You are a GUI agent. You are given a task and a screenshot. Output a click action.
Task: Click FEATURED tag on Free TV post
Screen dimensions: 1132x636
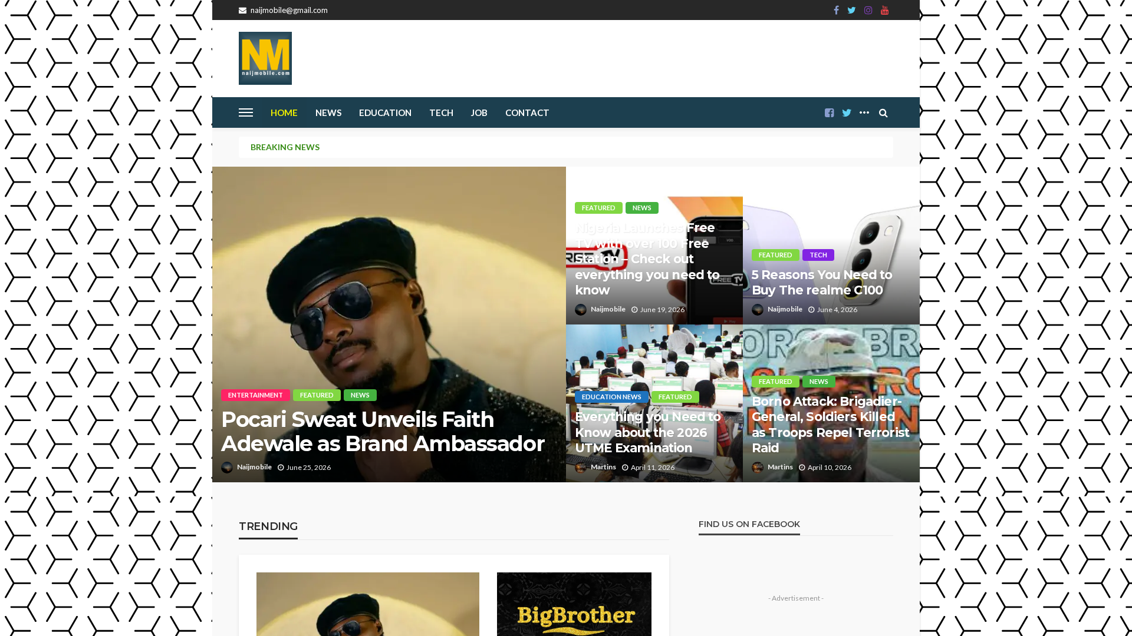(x=598, y=208)
